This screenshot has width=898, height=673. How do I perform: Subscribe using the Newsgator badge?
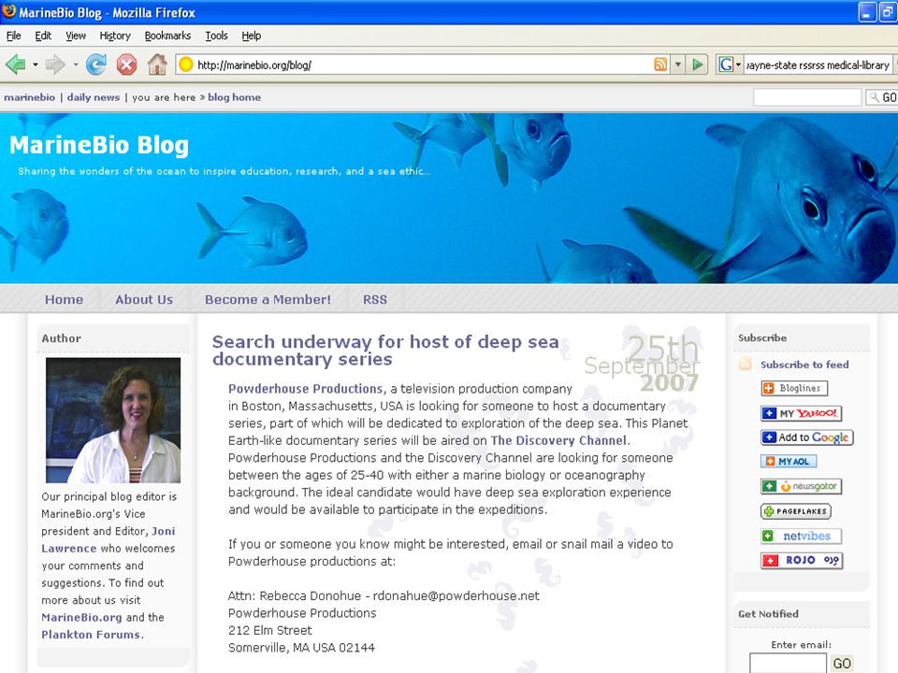pos(802,486)
